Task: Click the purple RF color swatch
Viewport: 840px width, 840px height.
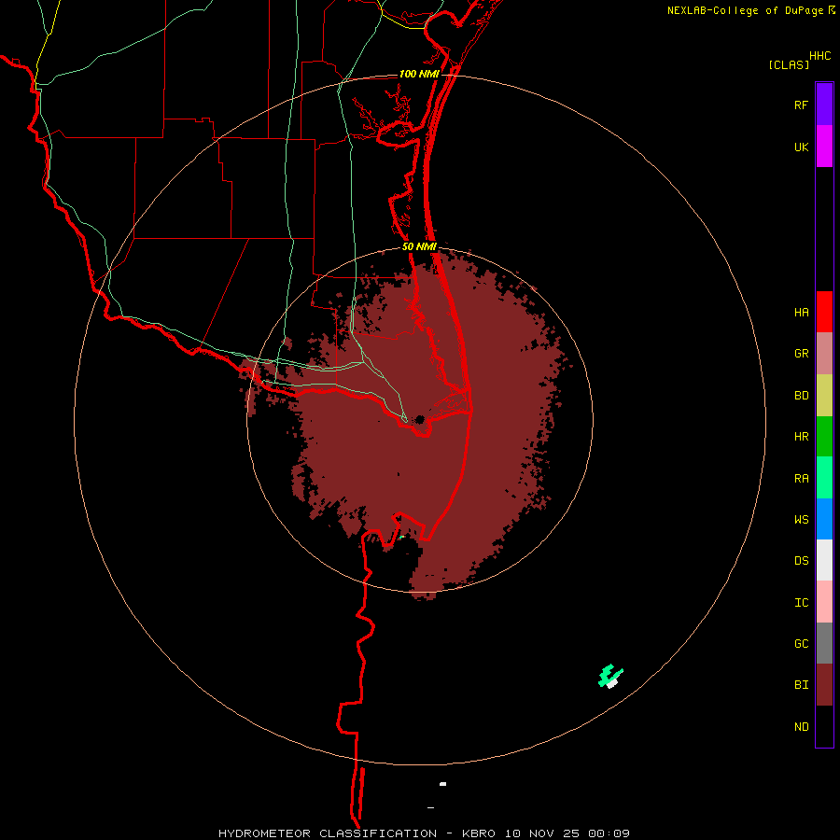Action: [824, 105]
